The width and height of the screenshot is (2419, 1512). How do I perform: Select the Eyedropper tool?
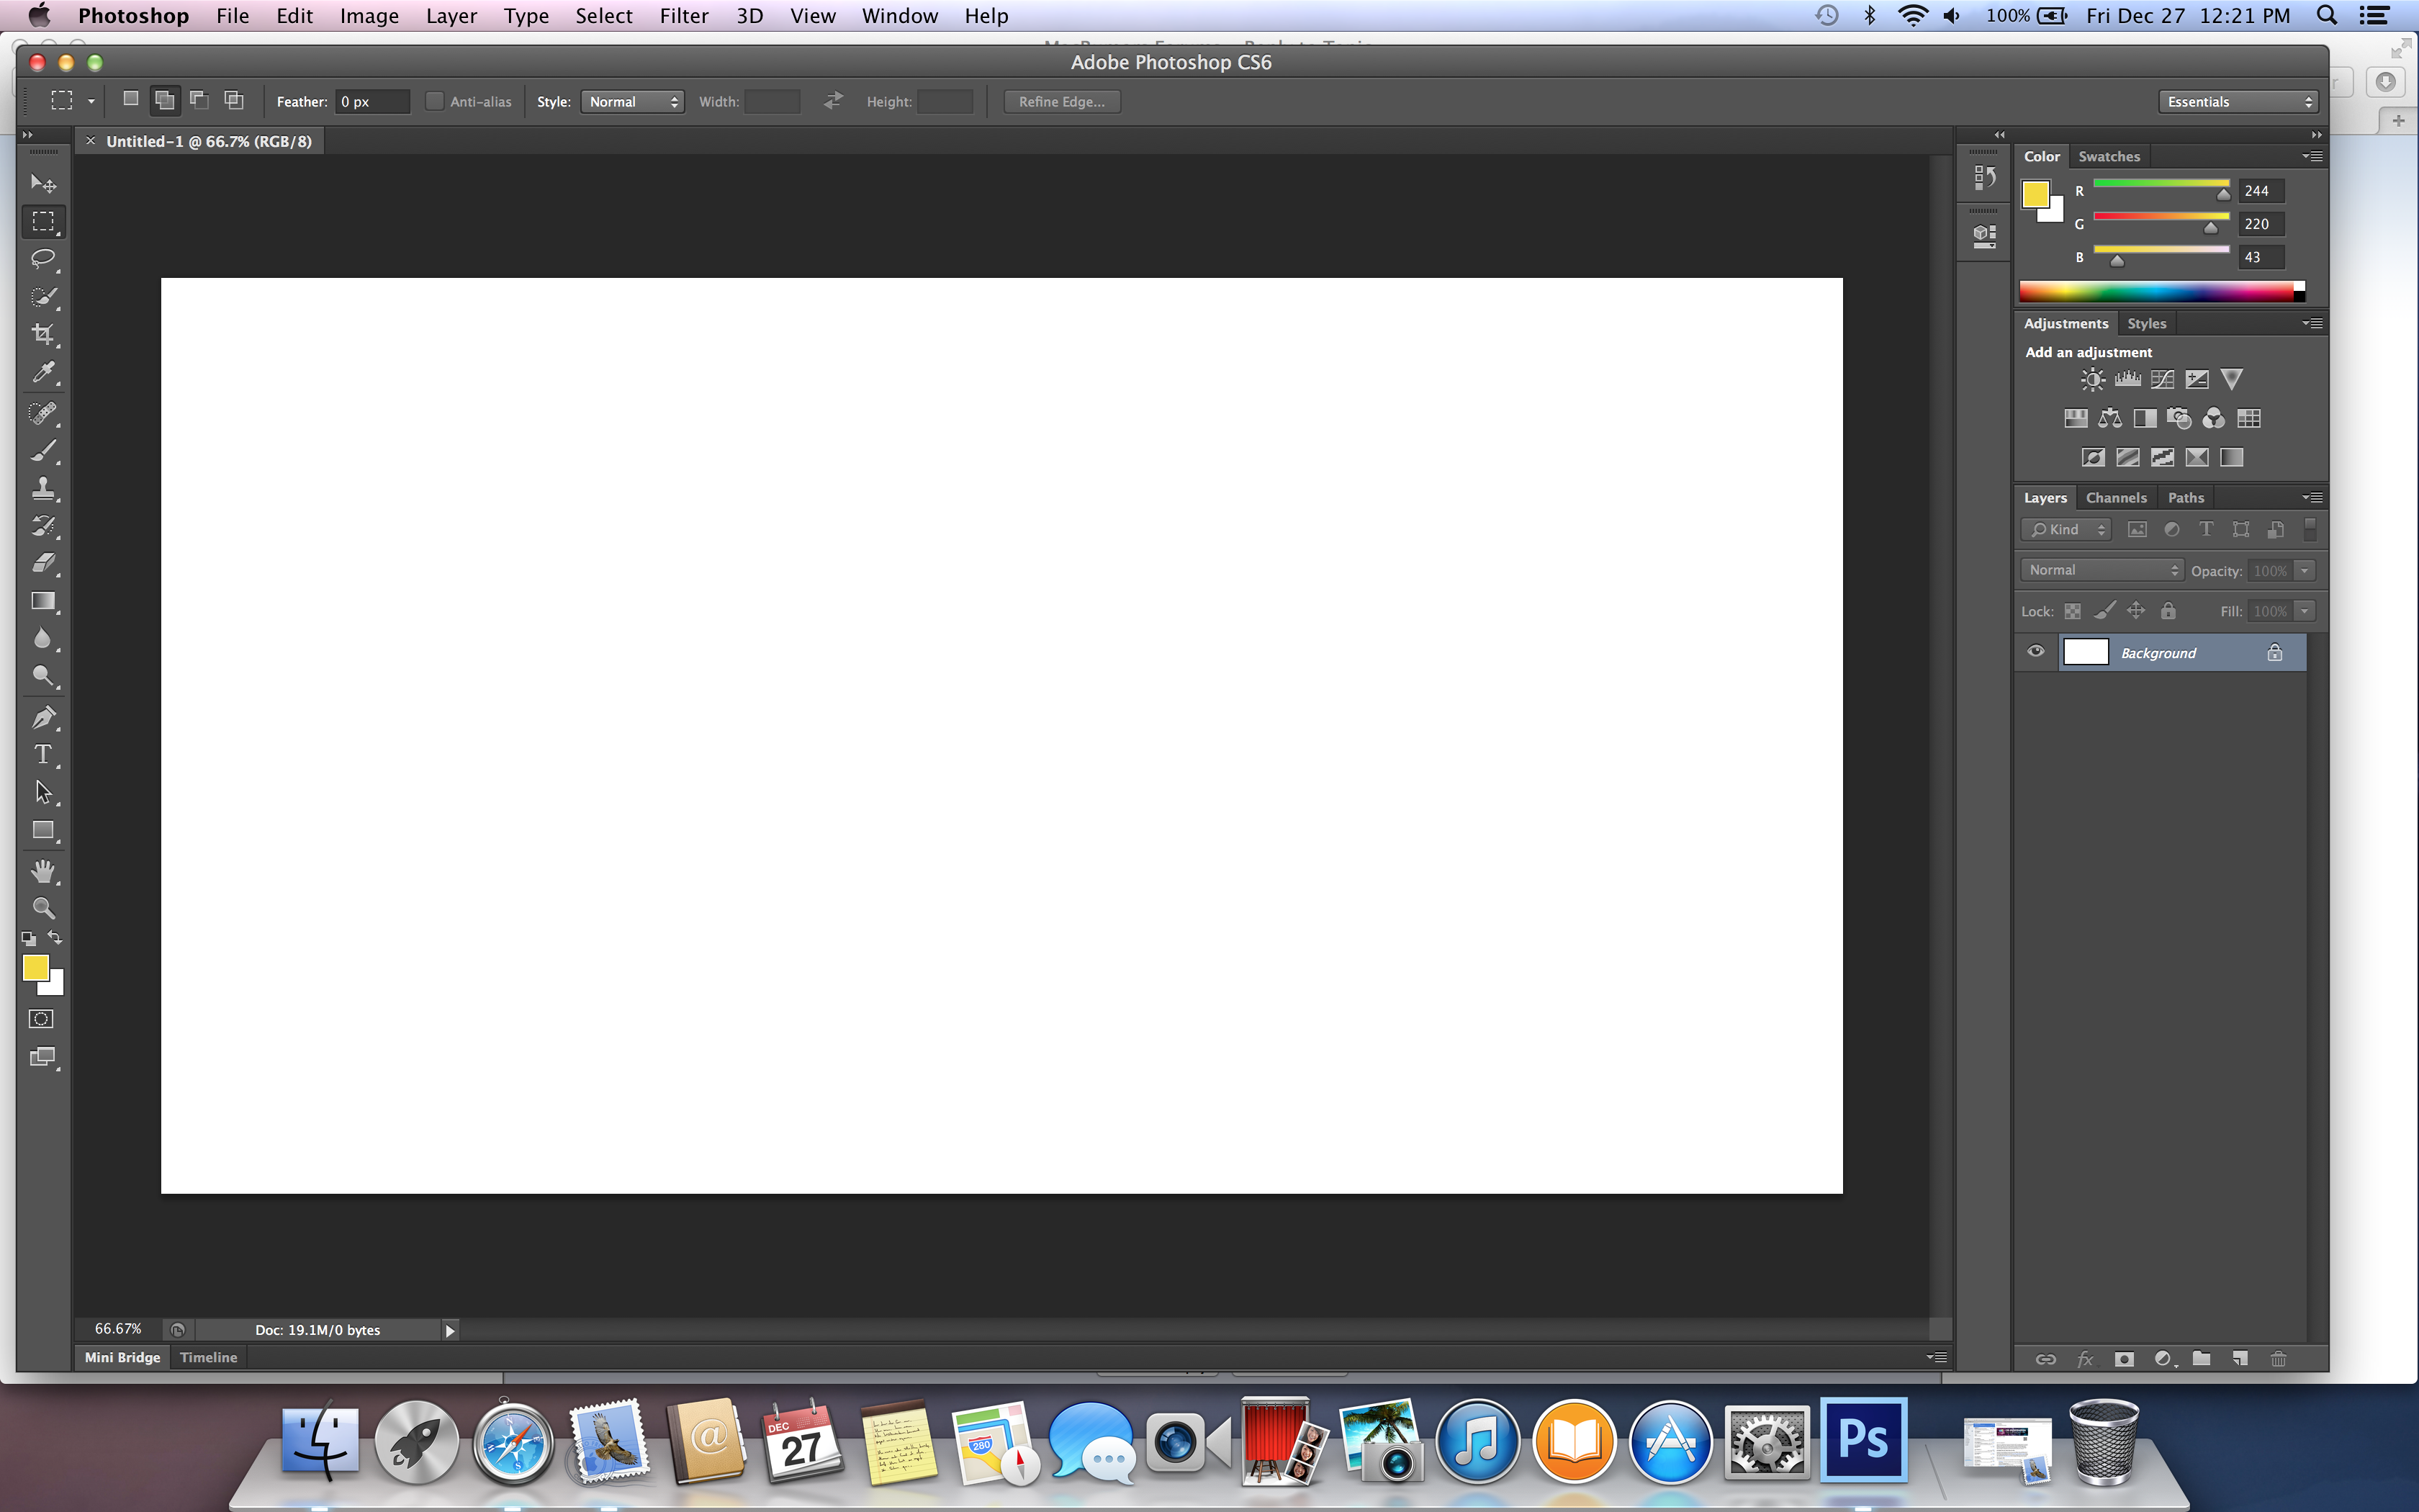coord(43,372)
